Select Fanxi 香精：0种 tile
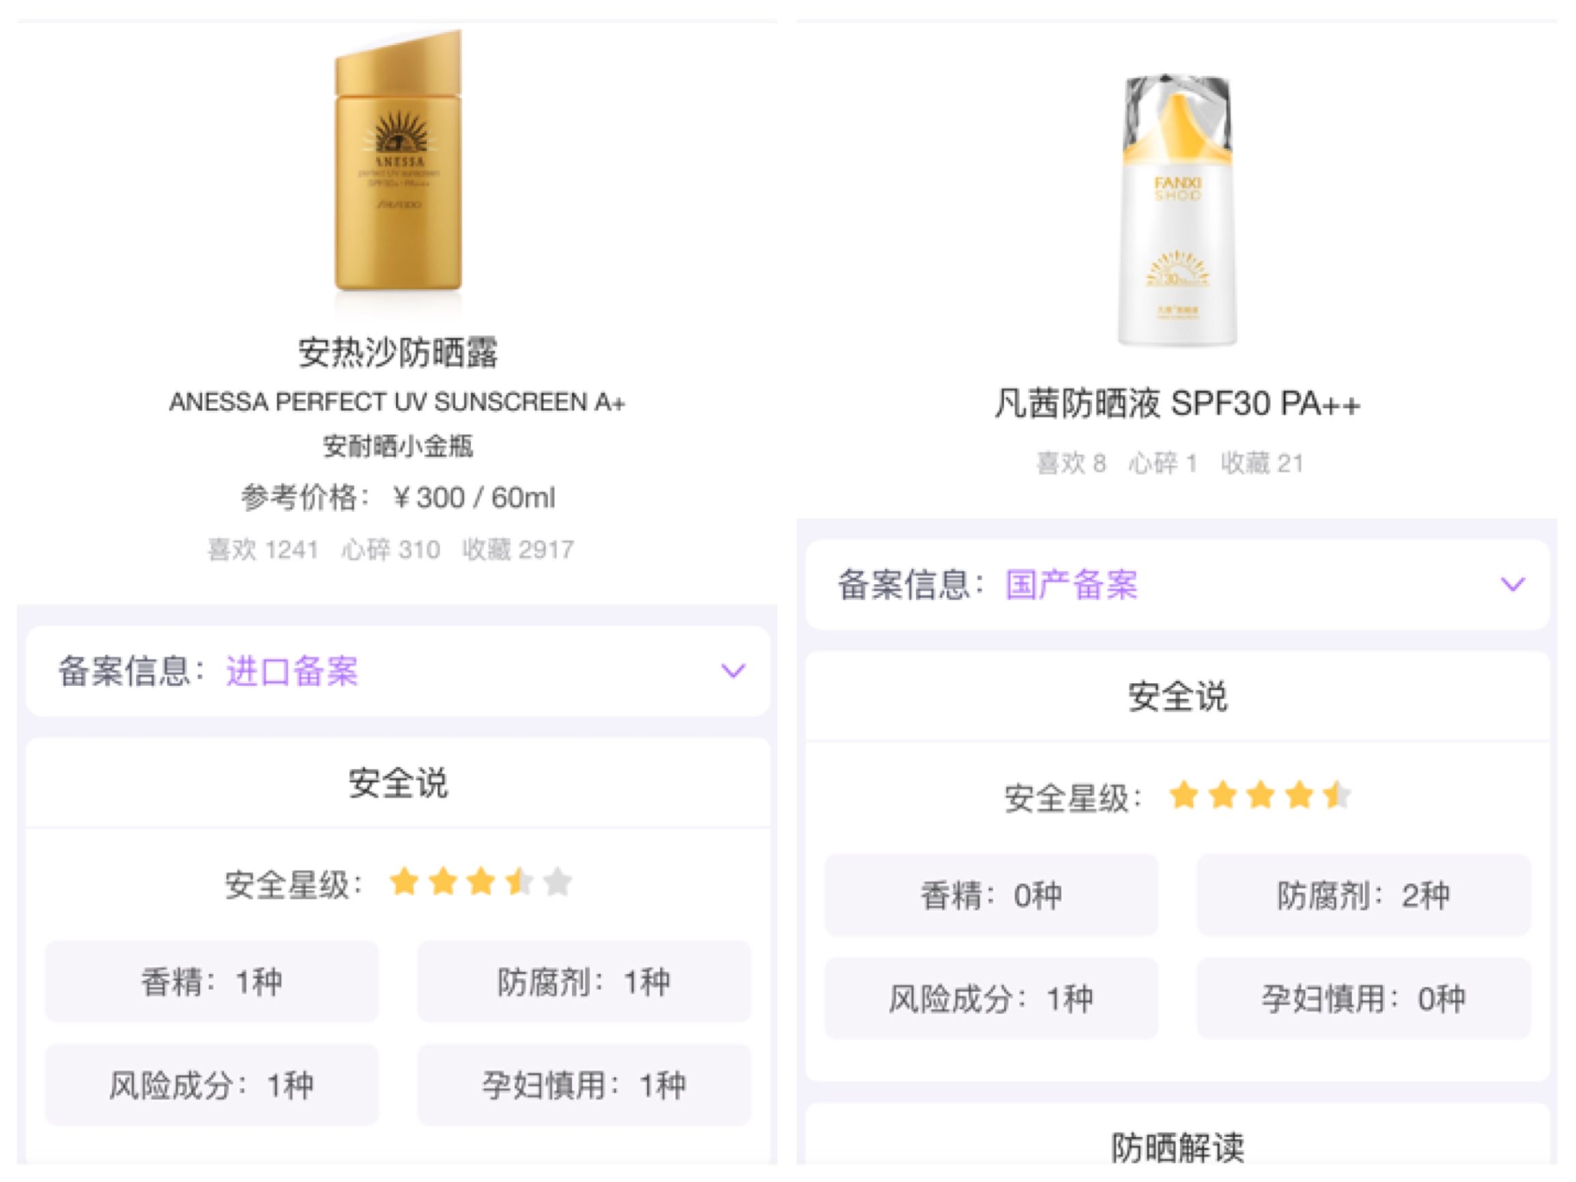 991,895
